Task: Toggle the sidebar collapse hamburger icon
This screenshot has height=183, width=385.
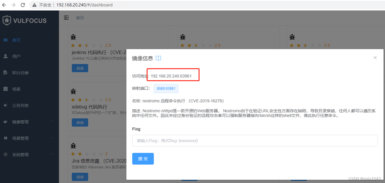Action: tap(66, 18)
